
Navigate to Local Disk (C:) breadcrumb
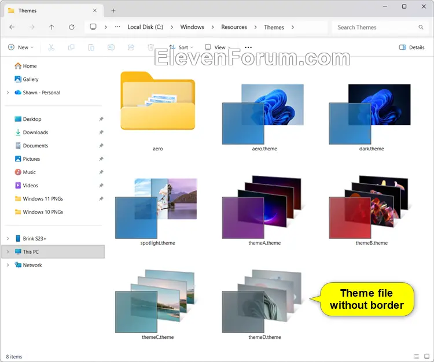[145, 27]
